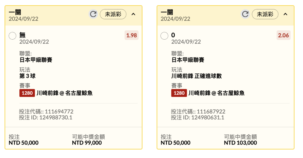Click refresh icon on right bet card
Image resolution: width=303 pixels, height=158 pixels.
pos(245,14)
